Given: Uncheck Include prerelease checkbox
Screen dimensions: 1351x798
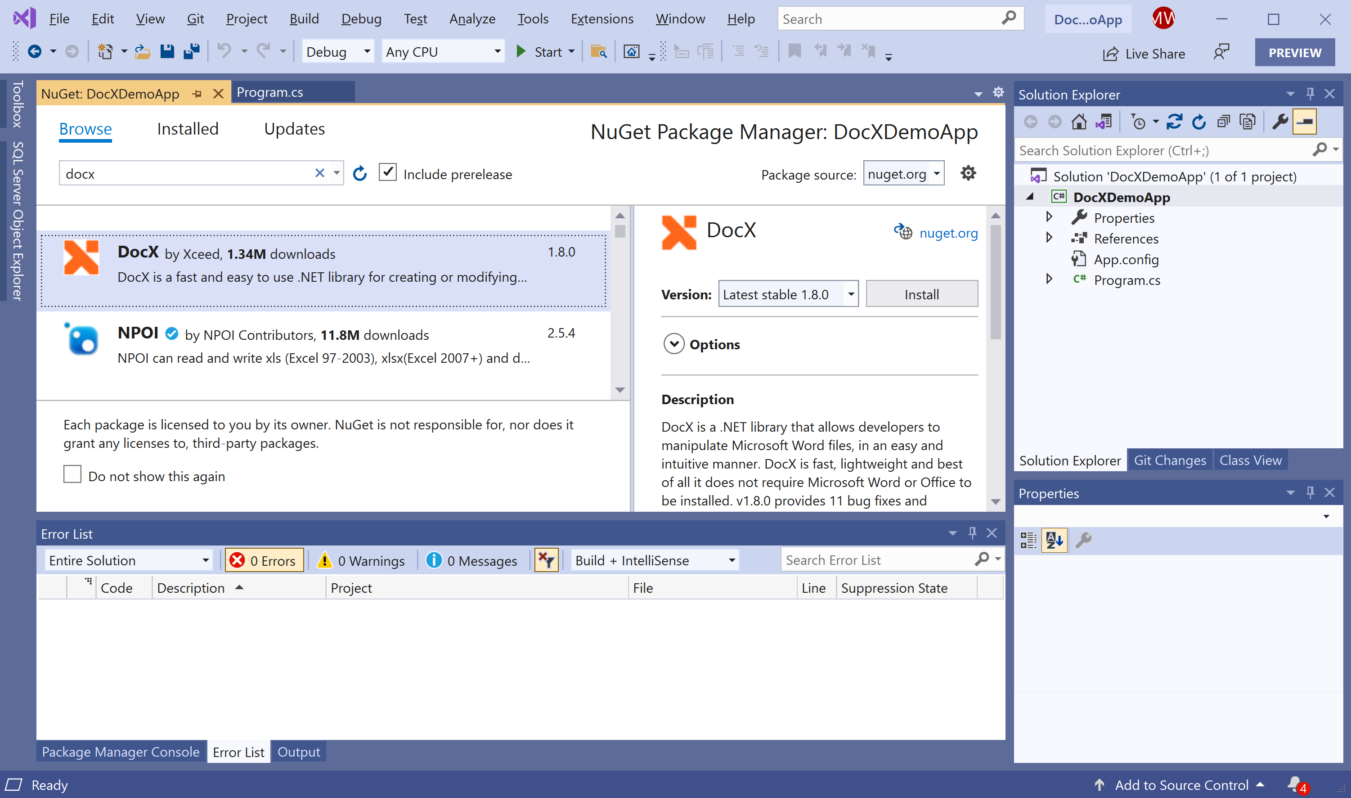Looking at the screenshot, I should (387, 173).
